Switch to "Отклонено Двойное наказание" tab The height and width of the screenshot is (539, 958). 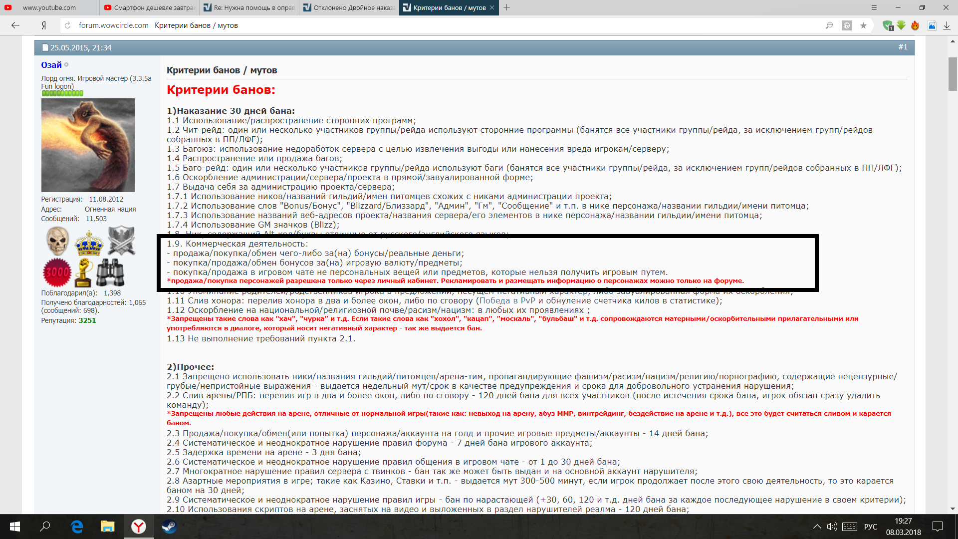[349, 7]
